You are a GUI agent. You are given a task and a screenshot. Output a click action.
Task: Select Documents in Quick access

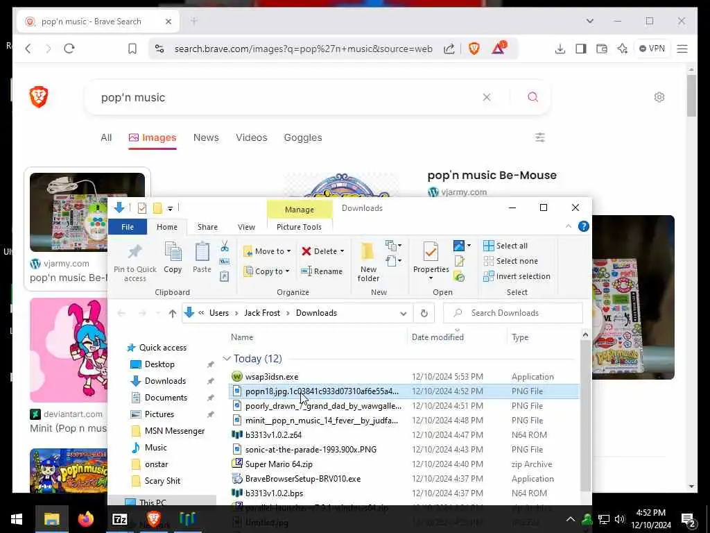pyautogui.click(x=166, y=398)
